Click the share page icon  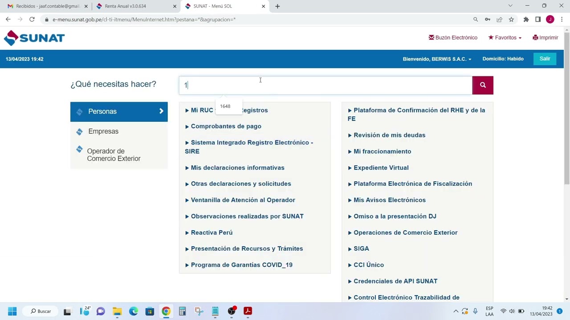[x=500, y=20]
